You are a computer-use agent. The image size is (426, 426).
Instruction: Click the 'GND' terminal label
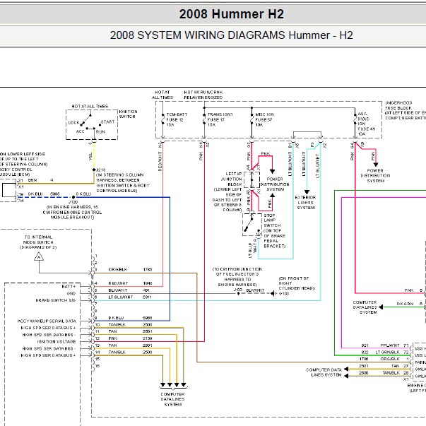(71, 293)
